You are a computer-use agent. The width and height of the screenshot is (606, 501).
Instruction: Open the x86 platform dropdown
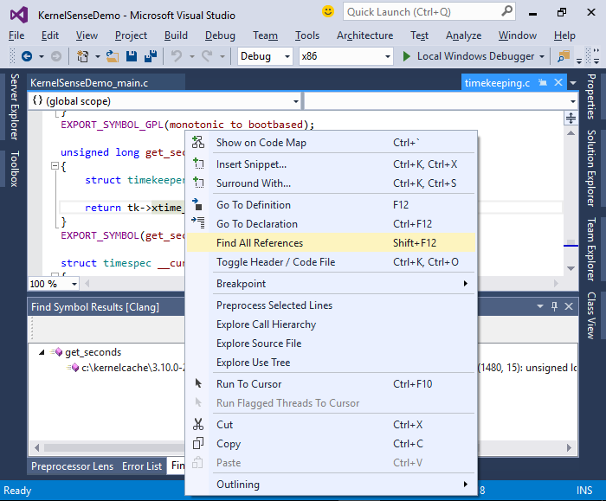387,56
